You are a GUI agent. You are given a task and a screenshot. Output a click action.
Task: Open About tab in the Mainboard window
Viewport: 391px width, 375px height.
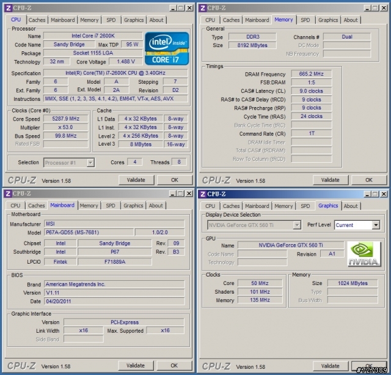(156, 206)
